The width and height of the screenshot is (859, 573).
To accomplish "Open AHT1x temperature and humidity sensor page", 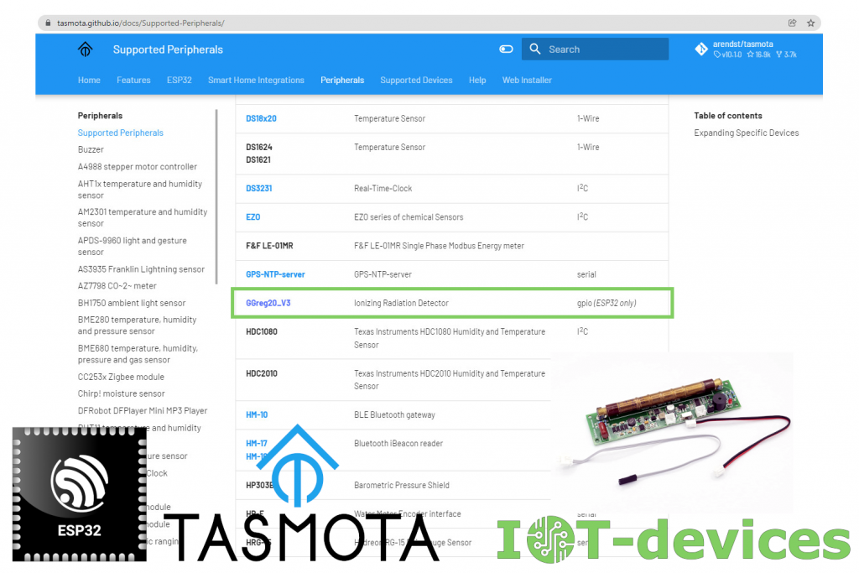I will (x=140, y=190).
